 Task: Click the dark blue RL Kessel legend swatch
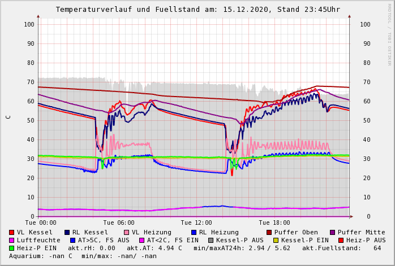point(67,232)
